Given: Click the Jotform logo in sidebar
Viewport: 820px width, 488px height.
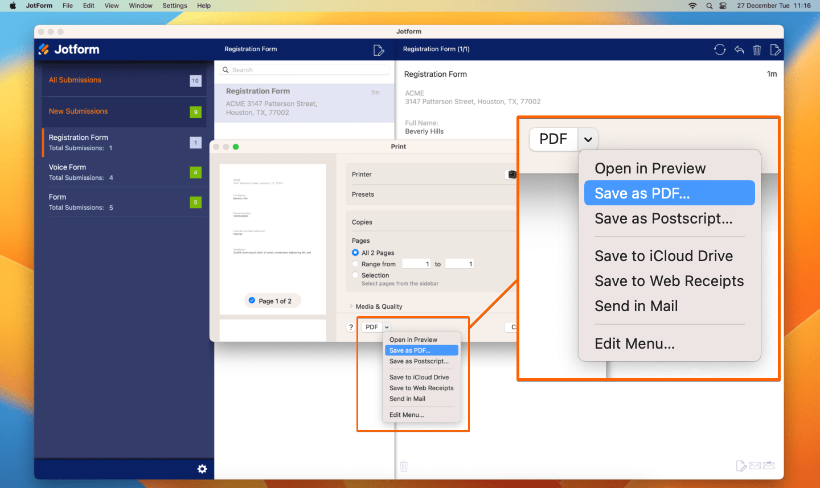Looking at the screenshot, I should point(69,49).
